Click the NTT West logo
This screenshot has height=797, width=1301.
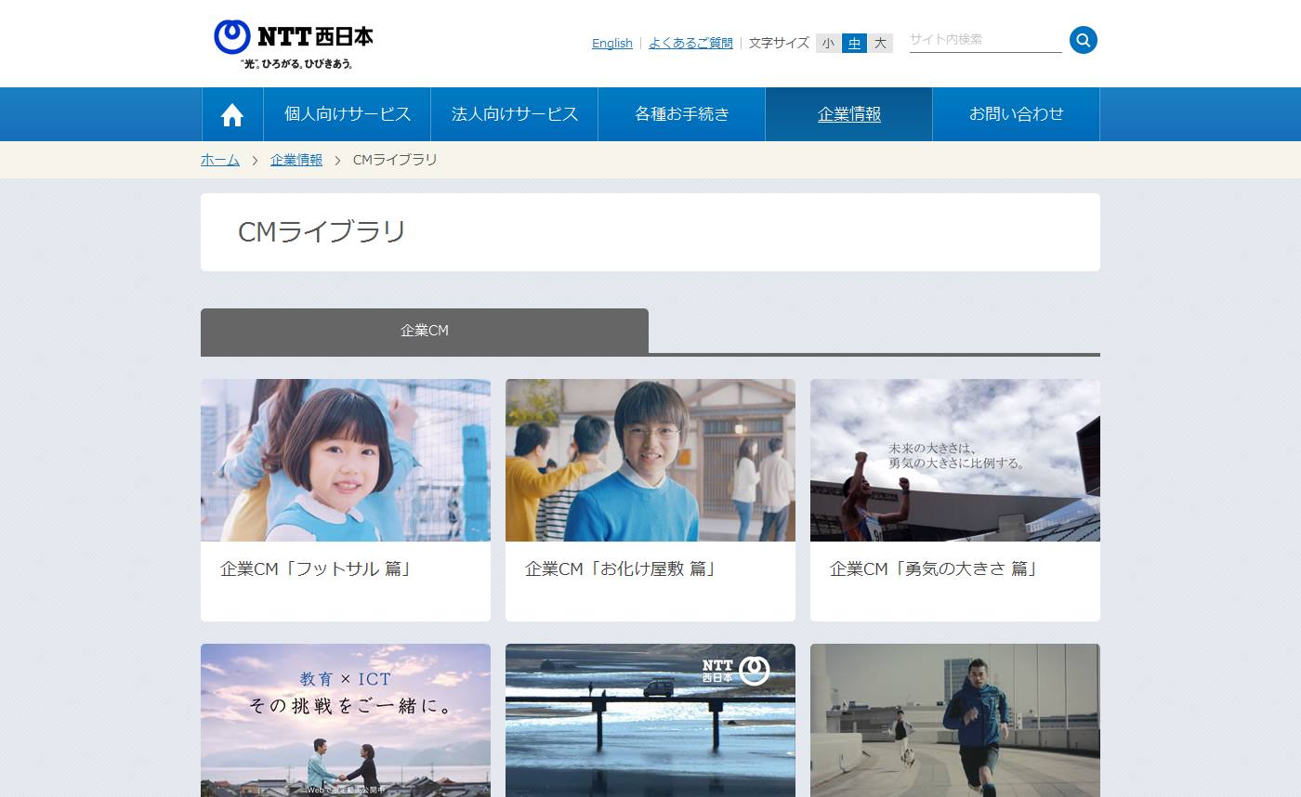click(x=294, y=45)
